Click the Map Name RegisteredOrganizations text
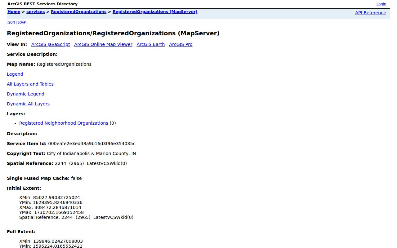Screen dimensions: 397x248 (64, 64)
